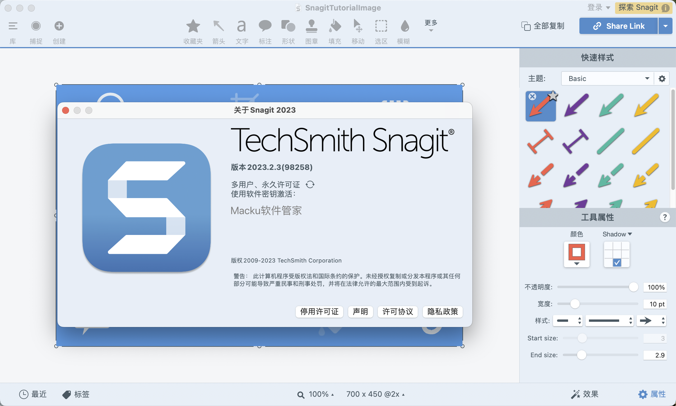Choose the teal plain line style

coord(611,141)
